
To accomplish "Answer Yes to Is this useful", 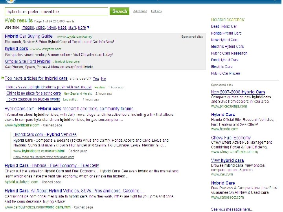I will coord(96,79).
